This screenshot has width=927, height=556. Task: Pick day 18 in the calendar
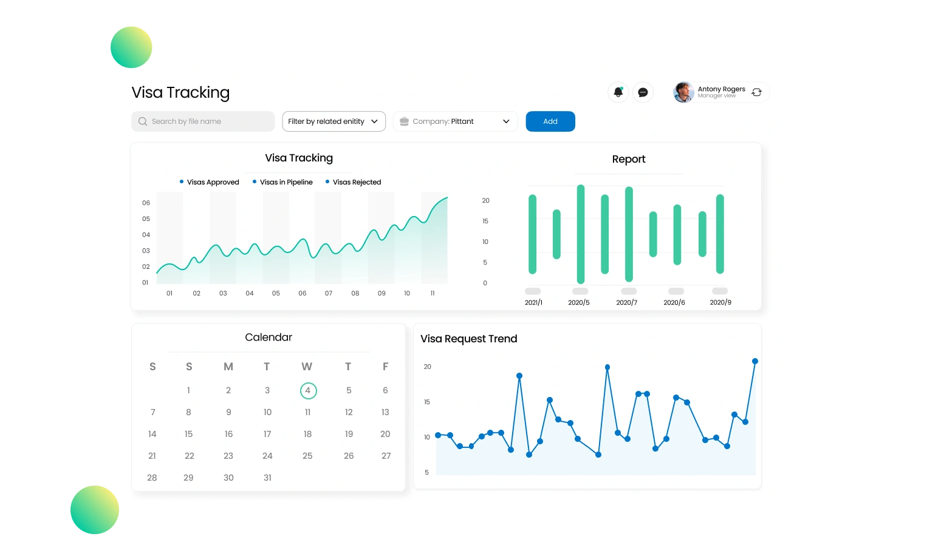[x=307, y=434]
